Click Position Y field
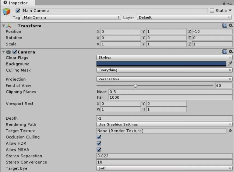Screen dimensions: 234x172 pyautogui.click(x=166, y=32)
